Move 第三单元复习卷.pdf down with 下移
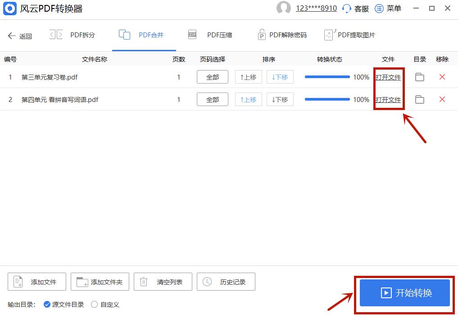The image size is (458, 318). point(280,77)
